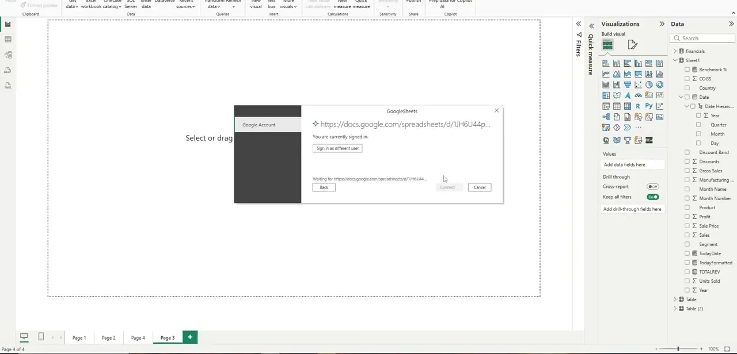Add a new page
The image size is (737, 354).
tap(190, 337)
